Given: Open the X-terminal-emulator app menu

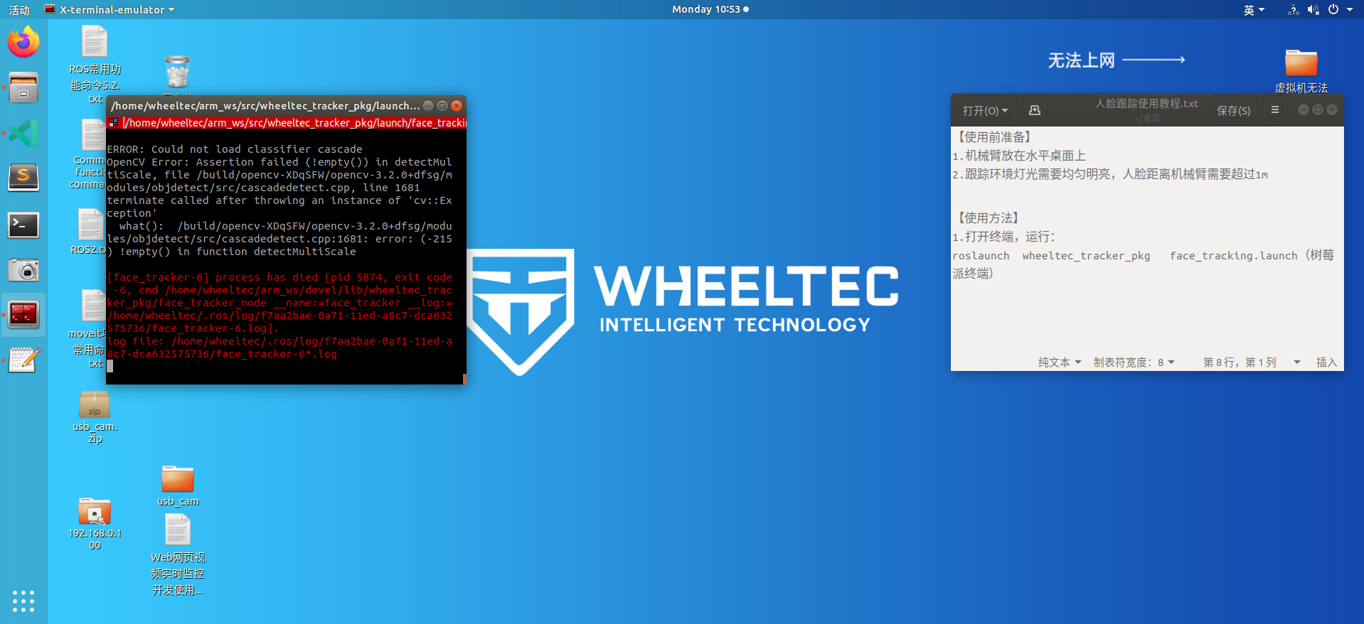Looking at the screenshot, I should (x=110, y=10).
